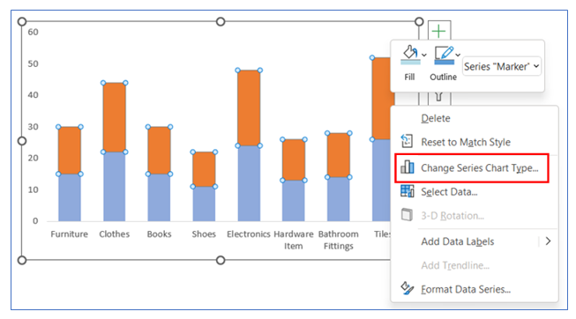Select the blue Furniture bar segment

tap(70, 197)
